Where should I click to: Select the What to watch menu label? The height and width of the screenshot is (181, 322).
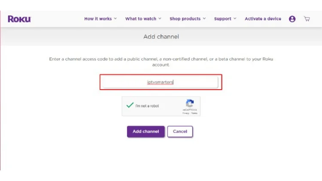click(x=141, y=19)
